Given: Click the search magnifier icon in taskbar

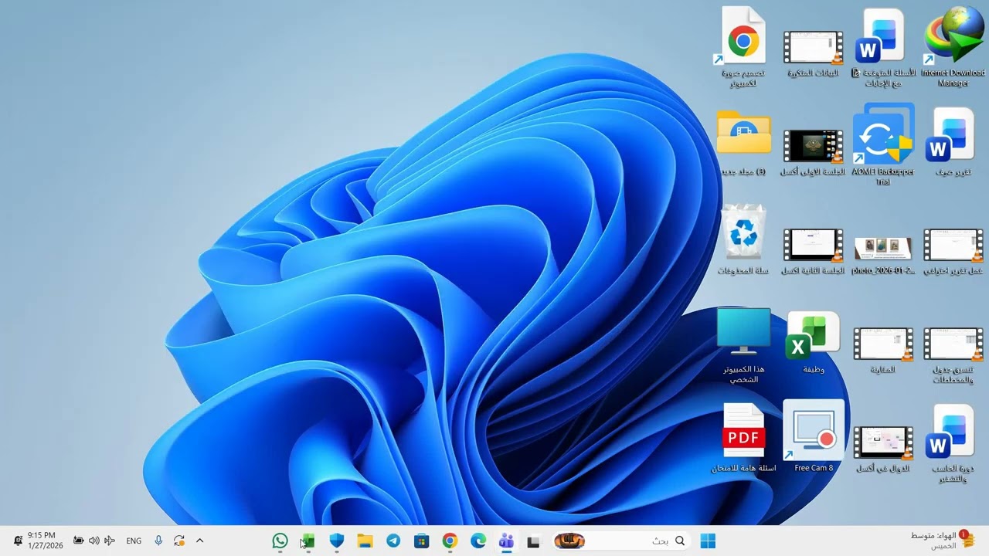Looking at the screenshot, I should pyautogui.click(x=680, y=541).
